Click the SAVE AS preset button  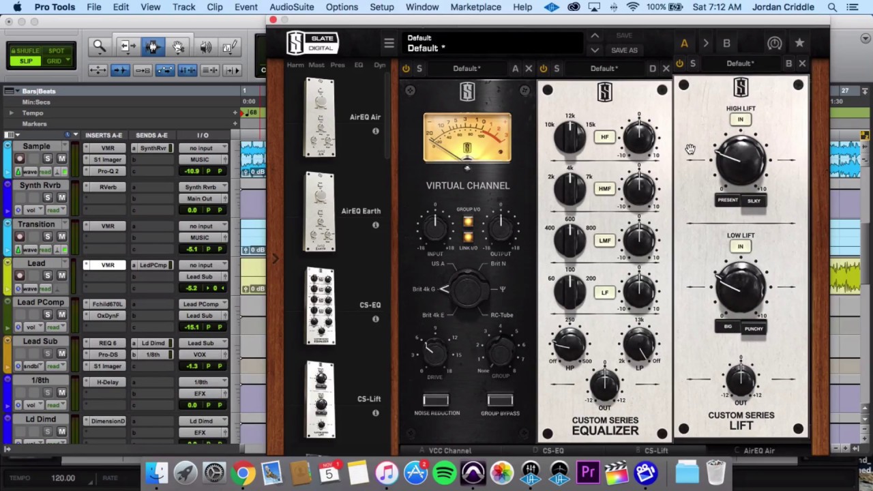[624, 50]
